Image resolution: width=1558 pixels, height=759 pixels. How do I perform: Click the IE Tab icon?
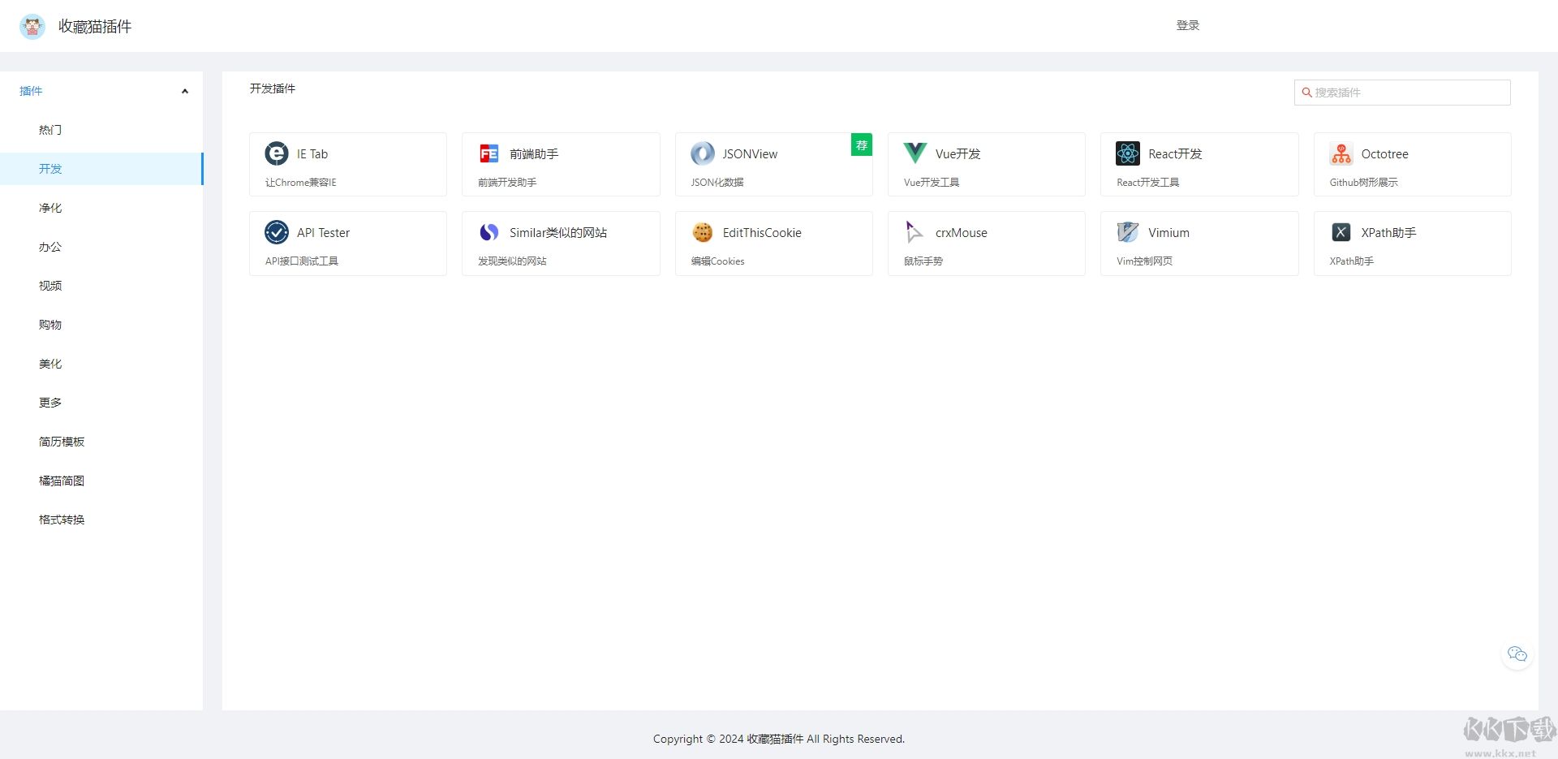277,153
